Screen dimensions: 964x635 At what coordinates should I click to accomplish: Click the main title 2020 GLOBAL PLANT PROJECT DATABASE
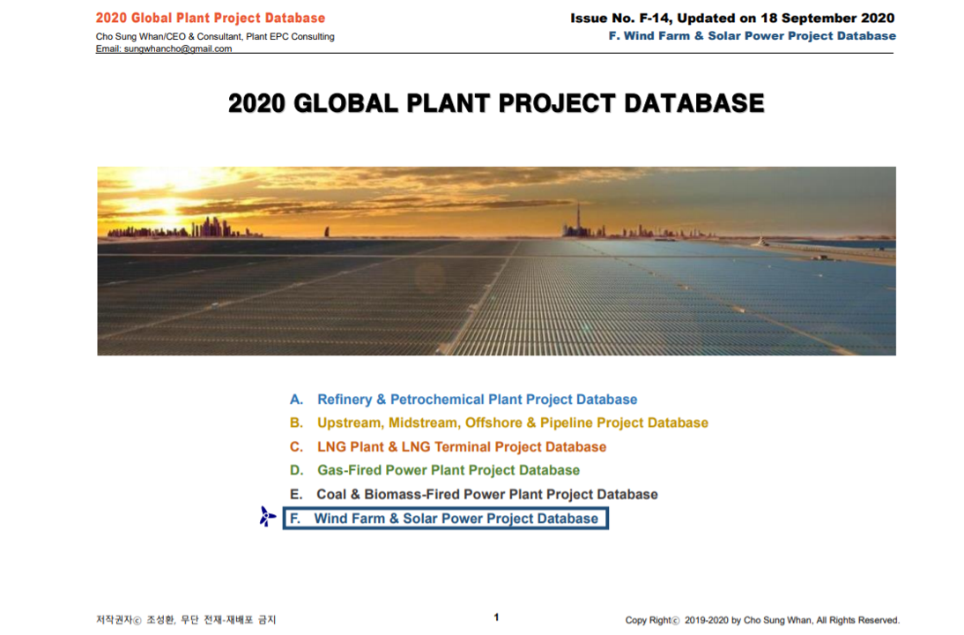(496, 103)
